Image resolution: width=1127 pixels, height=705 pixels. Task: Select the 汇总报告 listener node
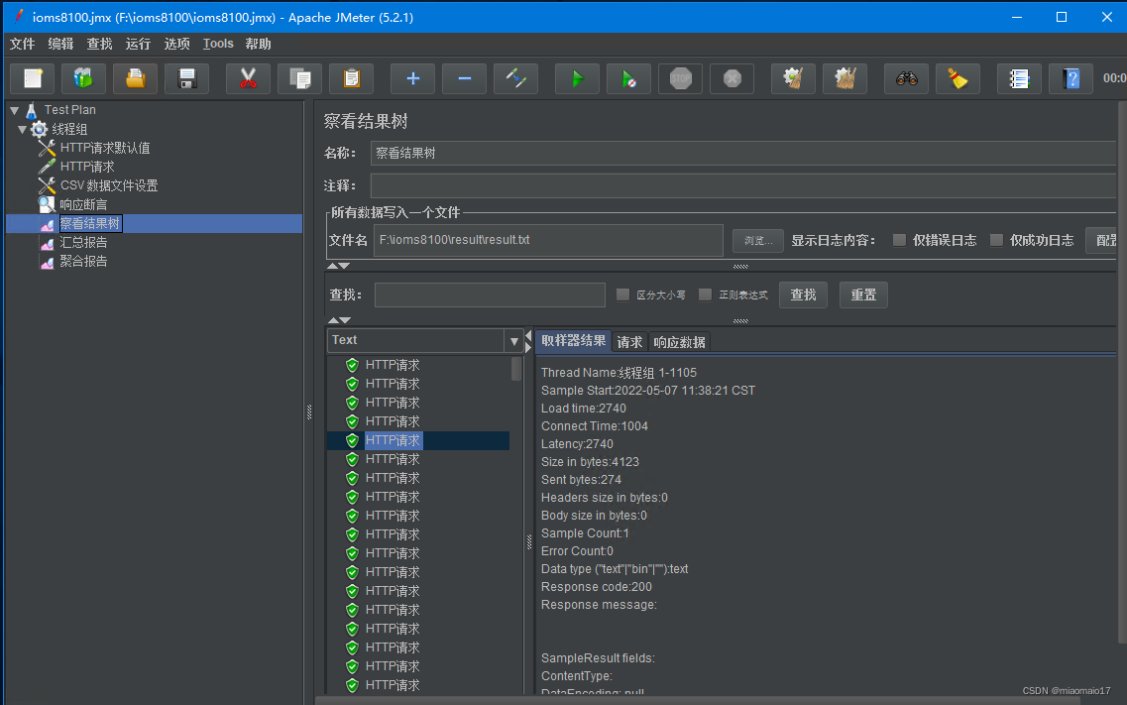coord(83,242)
